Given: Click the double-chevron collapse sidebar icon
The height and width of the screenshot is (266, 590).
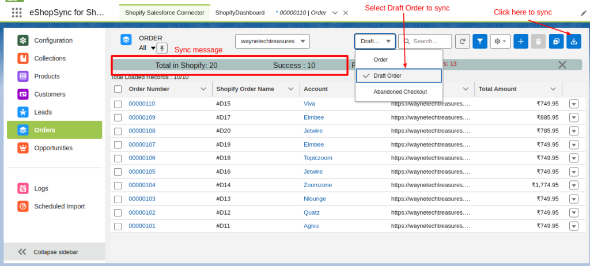Looking at the screenshot, I should (22, 252).
